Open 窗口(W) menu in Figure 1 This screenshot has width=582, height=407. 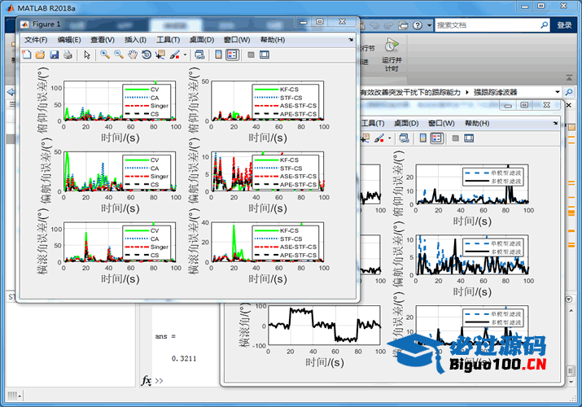point(237,40)
